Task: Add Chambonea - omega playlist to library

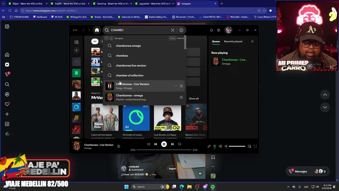Action: click(181, 97)
